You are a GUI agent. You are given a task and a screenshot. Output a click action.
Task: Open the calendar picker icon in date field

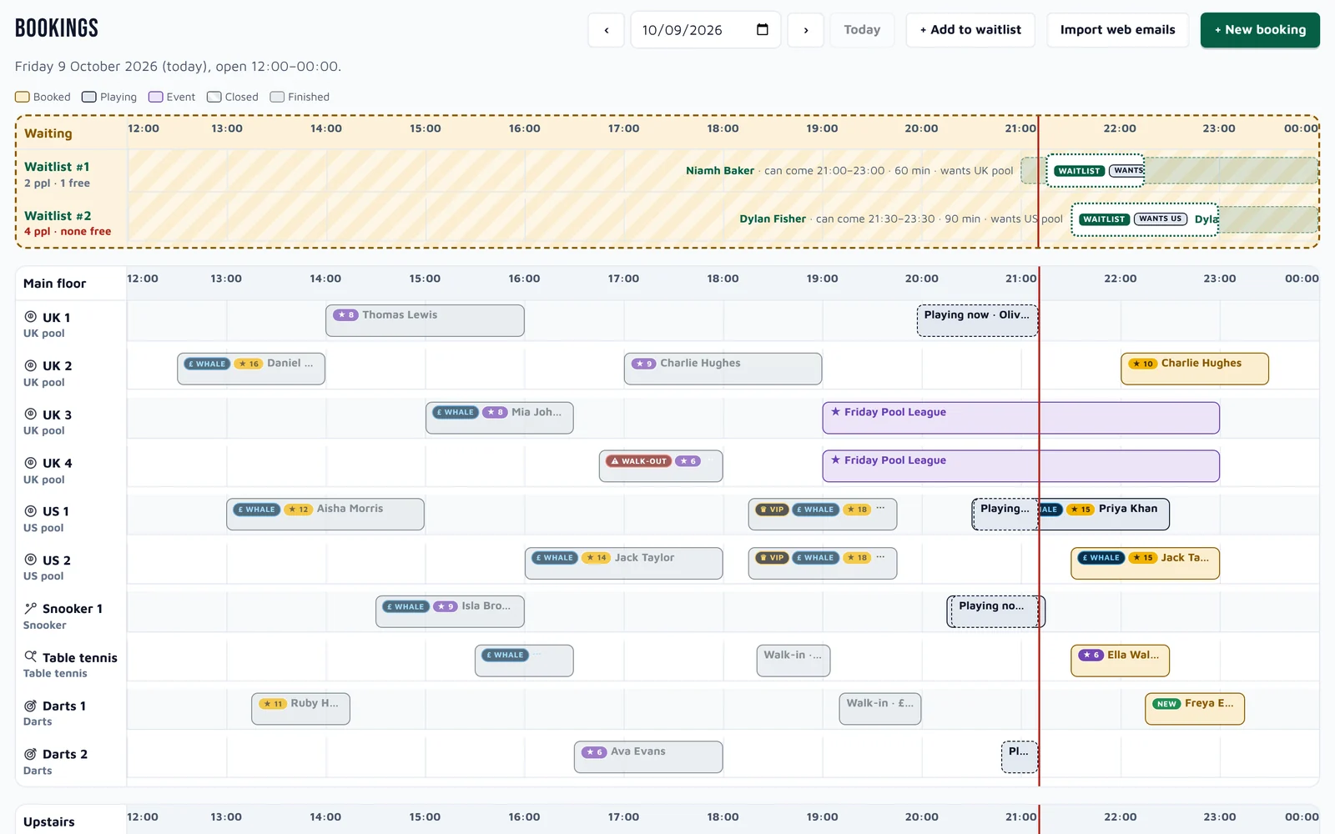pyautogui.click(x=762, y=30)
